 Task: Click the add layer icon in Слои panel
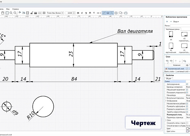click(167, 61)
